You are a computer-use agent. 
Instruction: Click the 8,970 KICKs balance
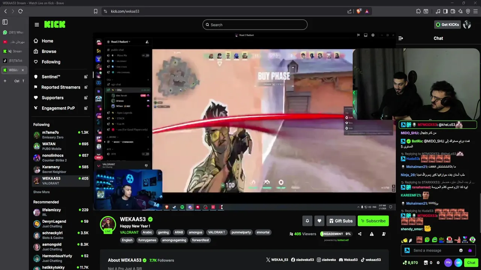pyautogui.click(x=410, y=263)
